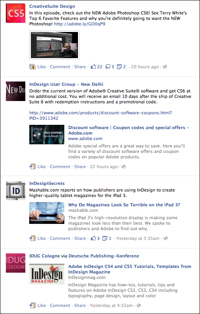The height and width of the screenshot is (314, 200).
Task: Open the Photoshop CS6 video thumbnail
Action: click(x=54, y=45)
